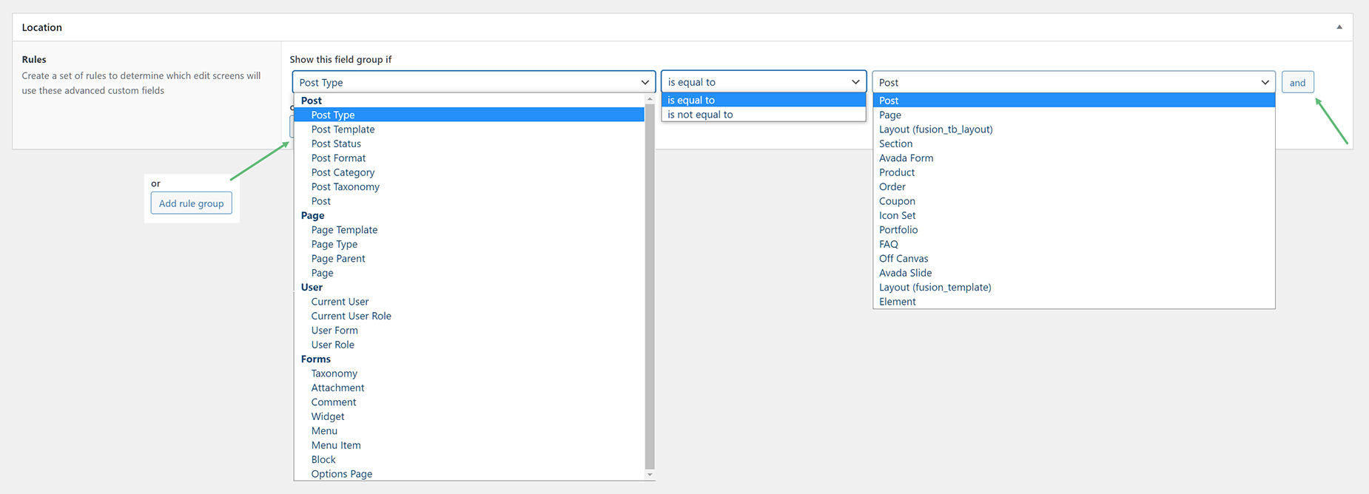
Task: Pick 'Block' option in list
Action: pyautogui.click(x=469, y=459)
